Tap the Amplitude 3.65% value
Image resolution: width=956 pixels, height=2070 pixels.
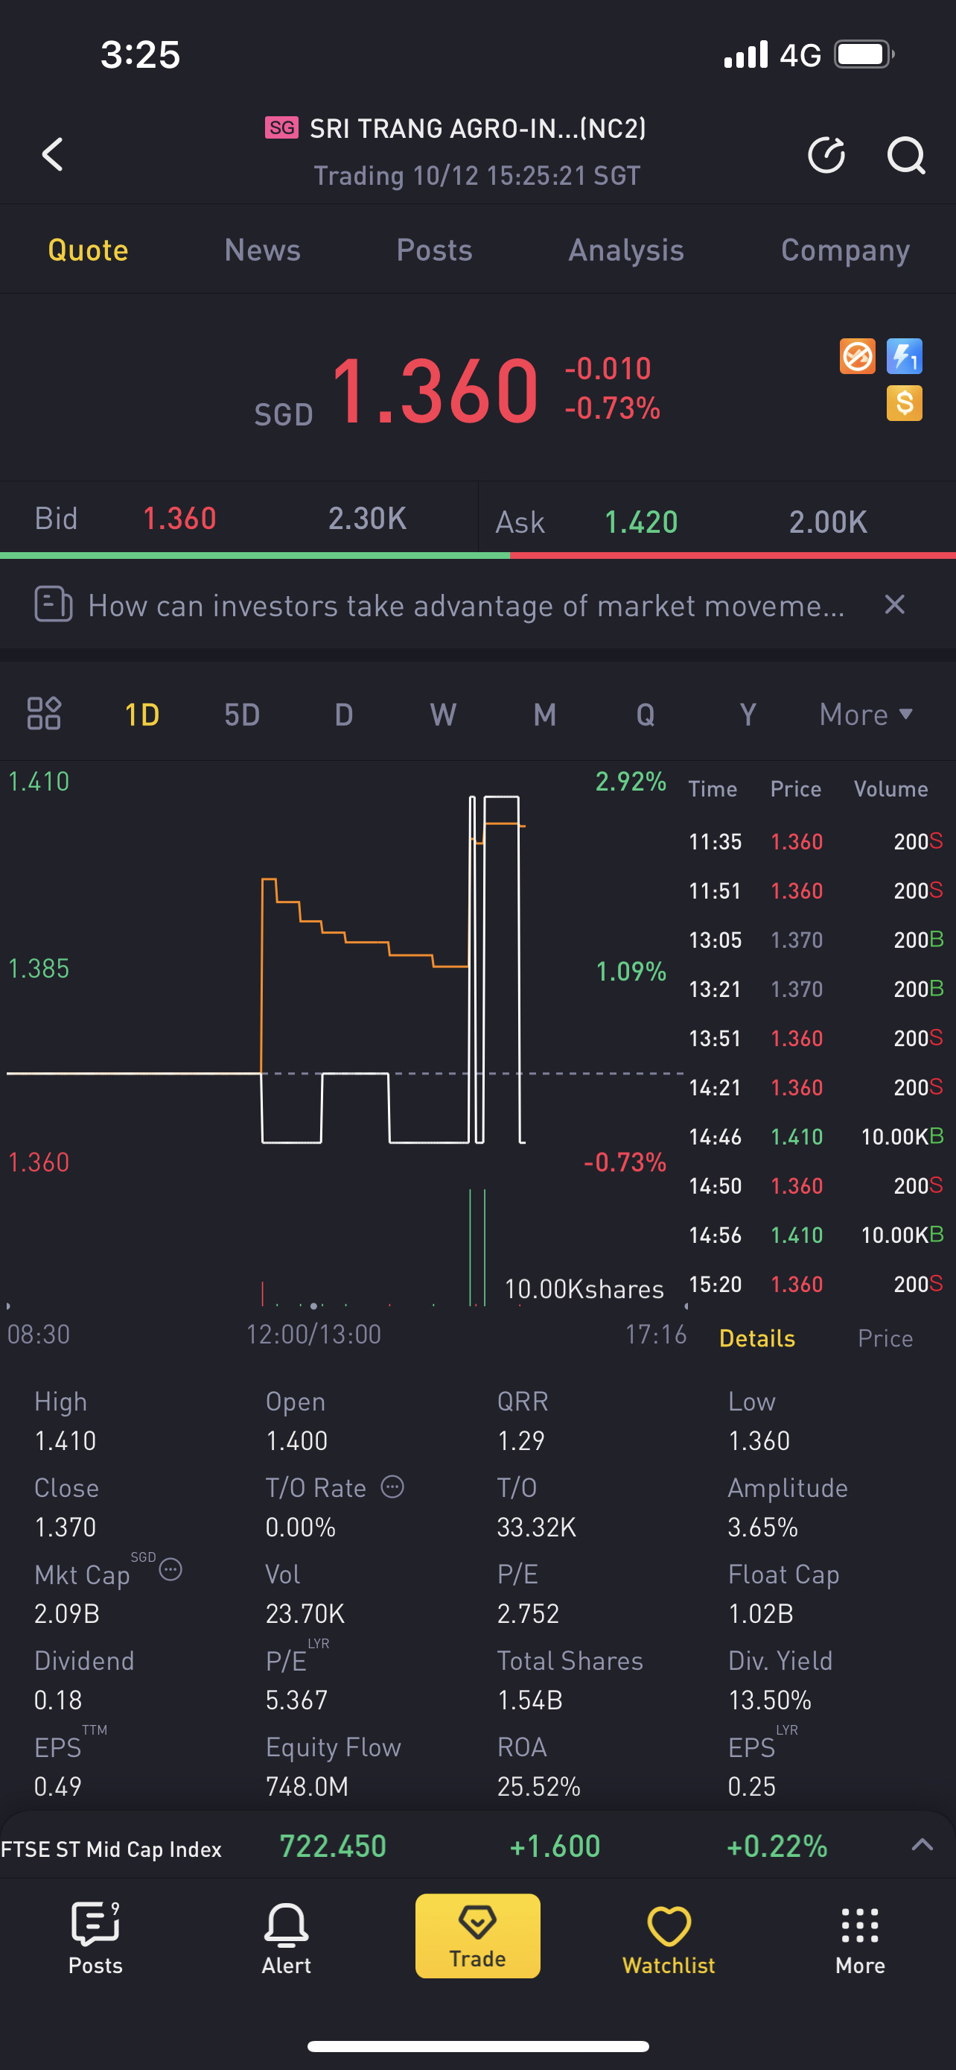(762, 1527)
